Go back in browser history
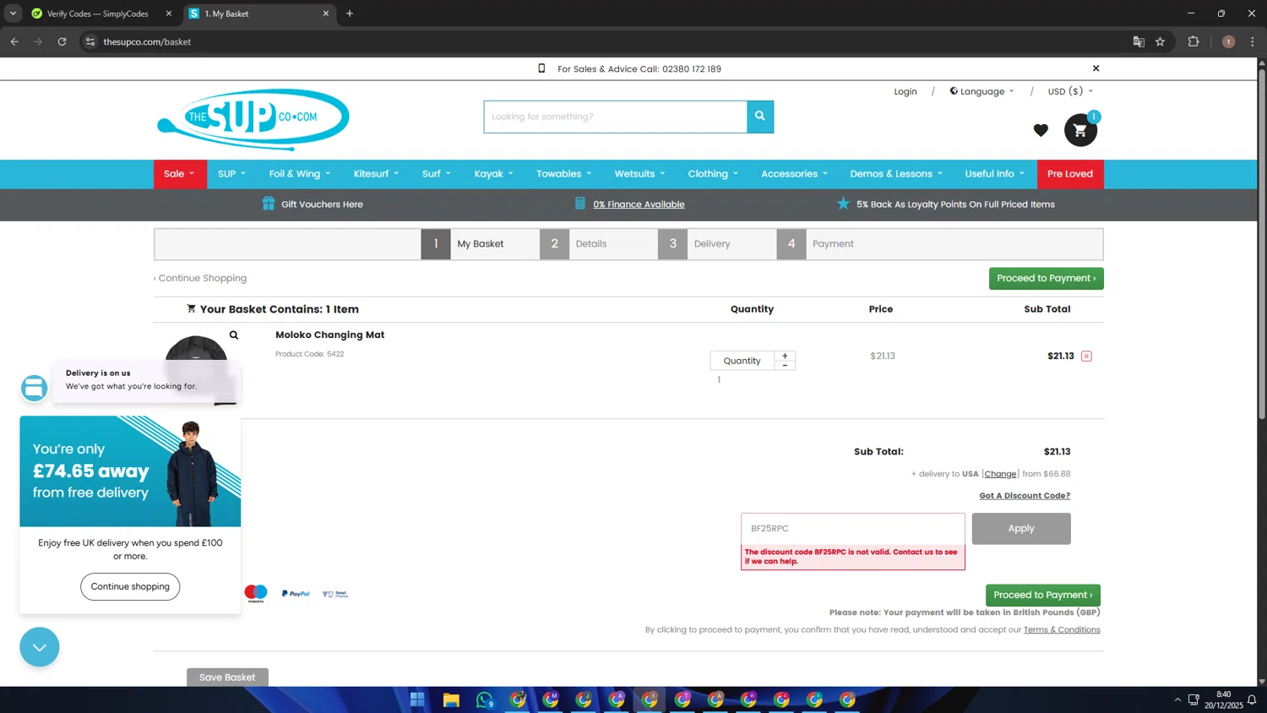The image size is (1267, 713). coord(14,41)
